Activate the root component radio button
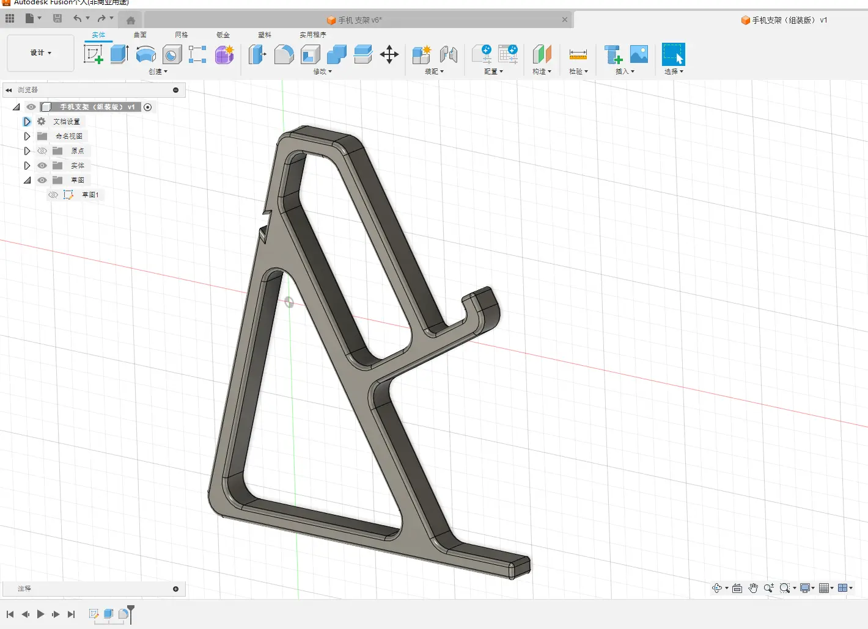The height and width of the screenshot is (629, 868). coord(148,107)
